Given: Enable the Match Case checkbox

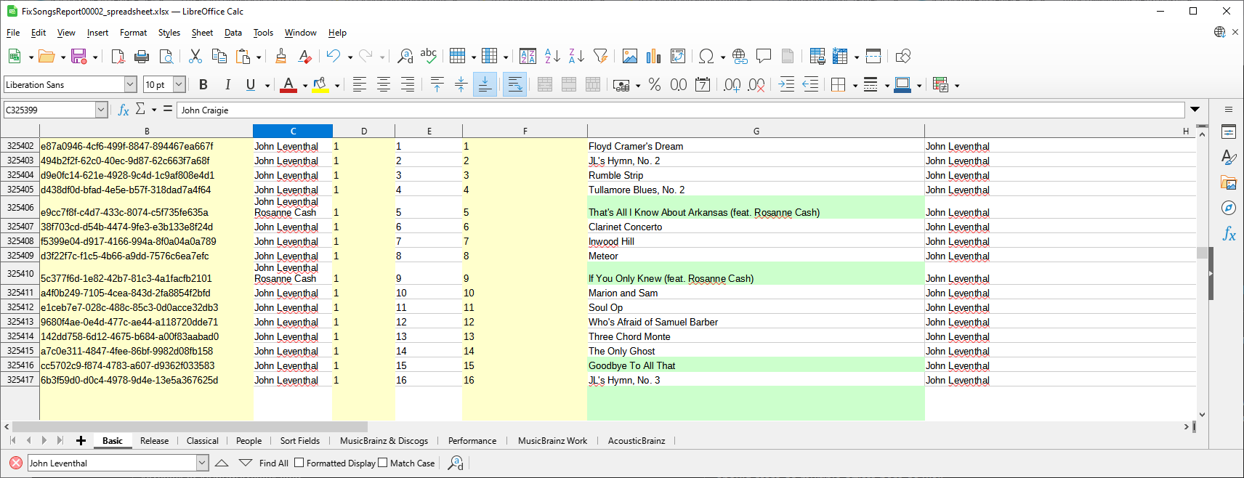Looking at the screenshot, I should tap(383, 463).
